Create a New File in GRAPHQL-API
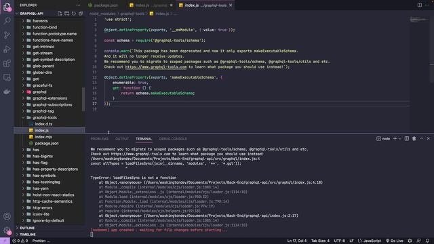The width and height of the screenshot is (434, 244). coord(60,14)
